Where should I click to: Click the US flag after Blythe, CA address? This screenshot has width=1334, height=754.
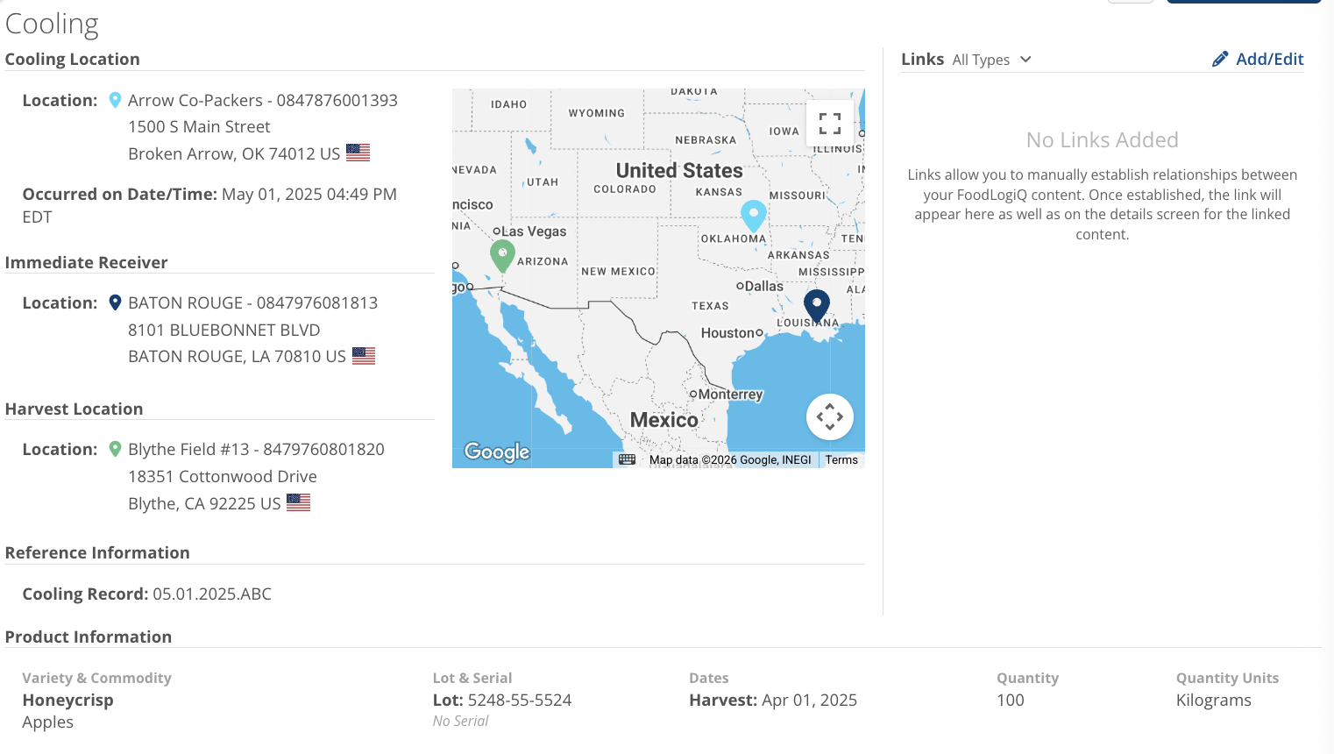298,502
